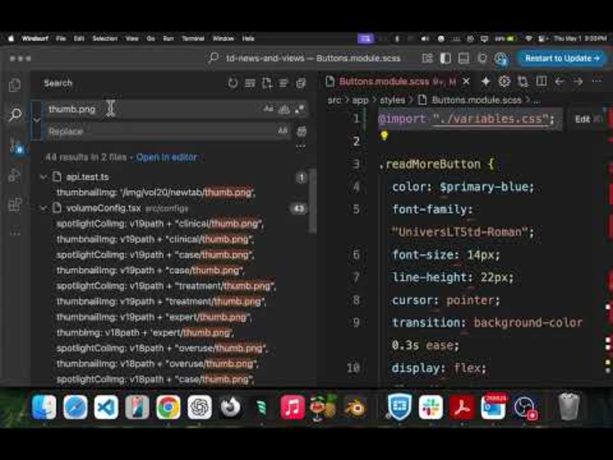This screenshot has height=460, width=613.
Task: Open Slack from the Dock
Action: (430, 407)
